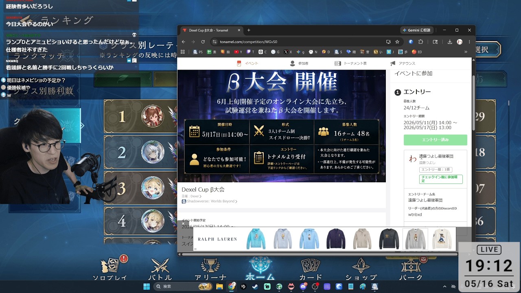Image resolution: width=521 pixels, height=293 pixels.
Task: Click the エントリー済み green button
Action: pyautogui.click(x=435, y=140)
